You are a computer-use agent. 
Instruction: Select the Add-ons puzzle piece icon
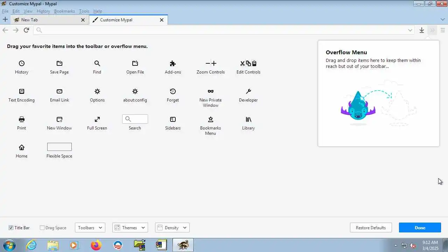pyautogui.click(x=173, y=63)
